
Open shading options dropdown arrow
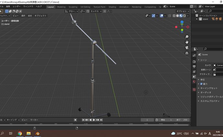(x=188, y=16)
